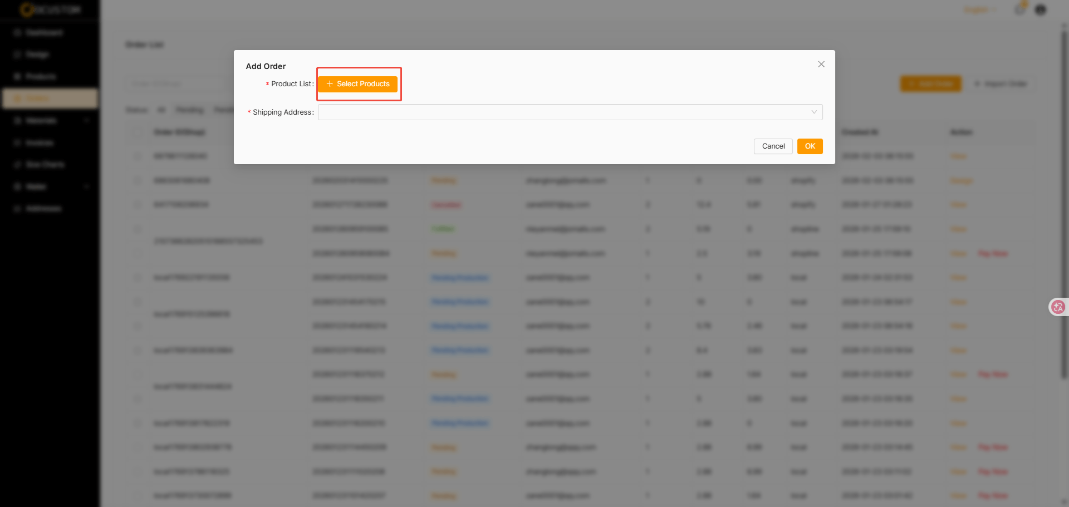Click the Size Charts icon in the sidebar
Viewport: 1069px width, 507px height.
pos(17,165)
